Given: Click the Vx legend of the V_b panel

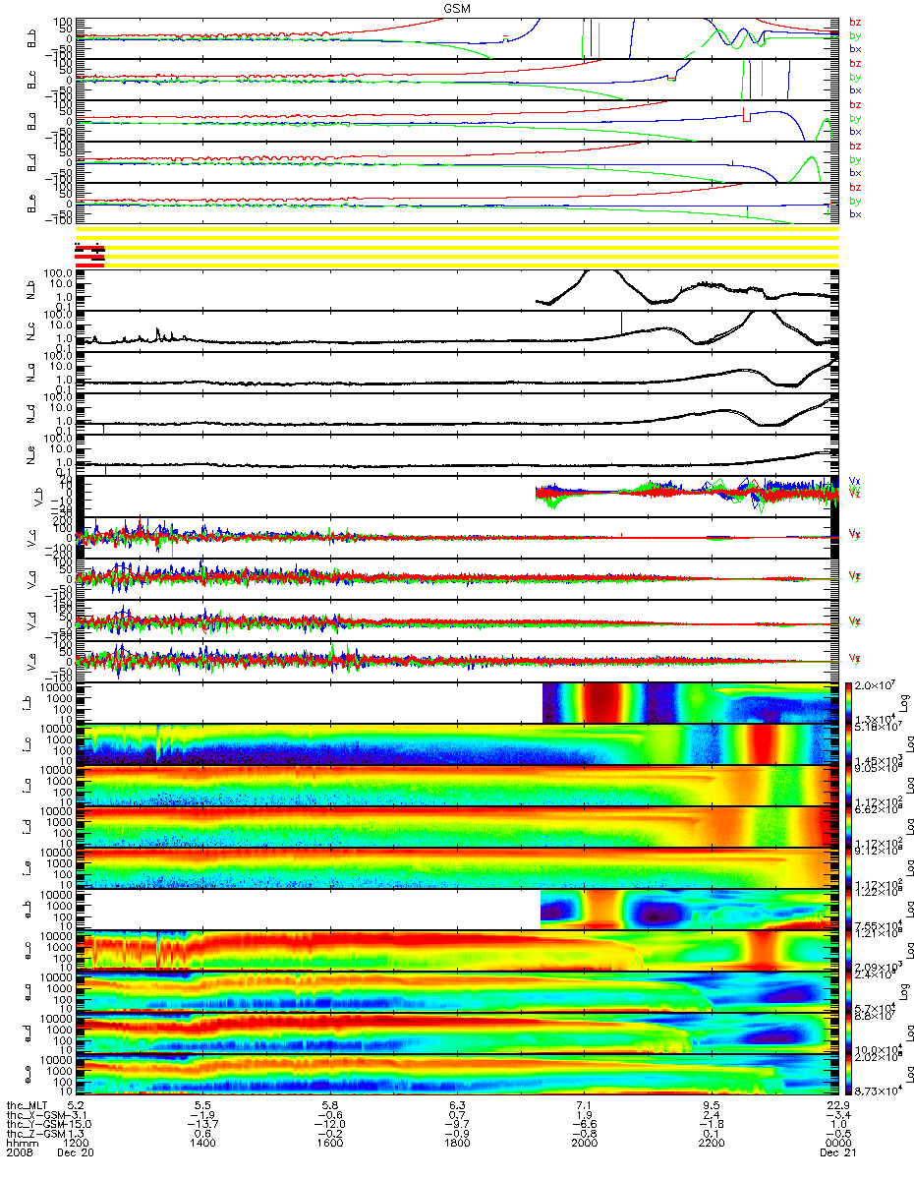Looking at the screenshot, I should [x=854, y=481].
